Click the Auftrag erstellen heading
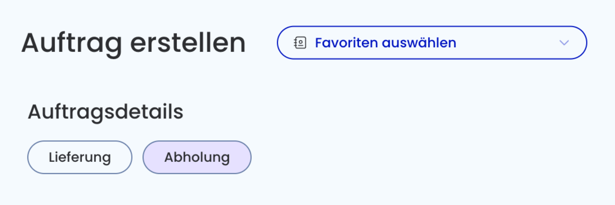Image resolution: width=615 pixels, height=205 pixels. click(133, 43)
